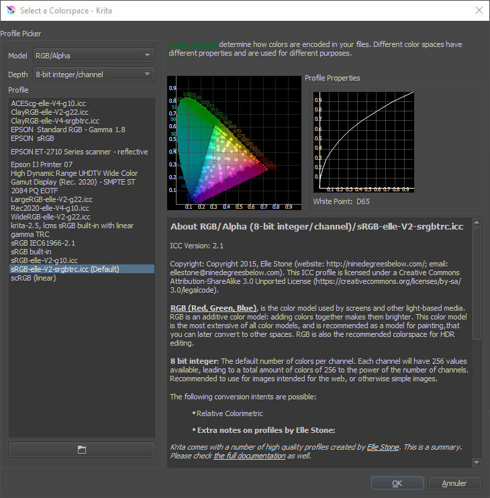Confirm selection with OK button
This screenshot has height=498, width=490.
tap(397, 483)
